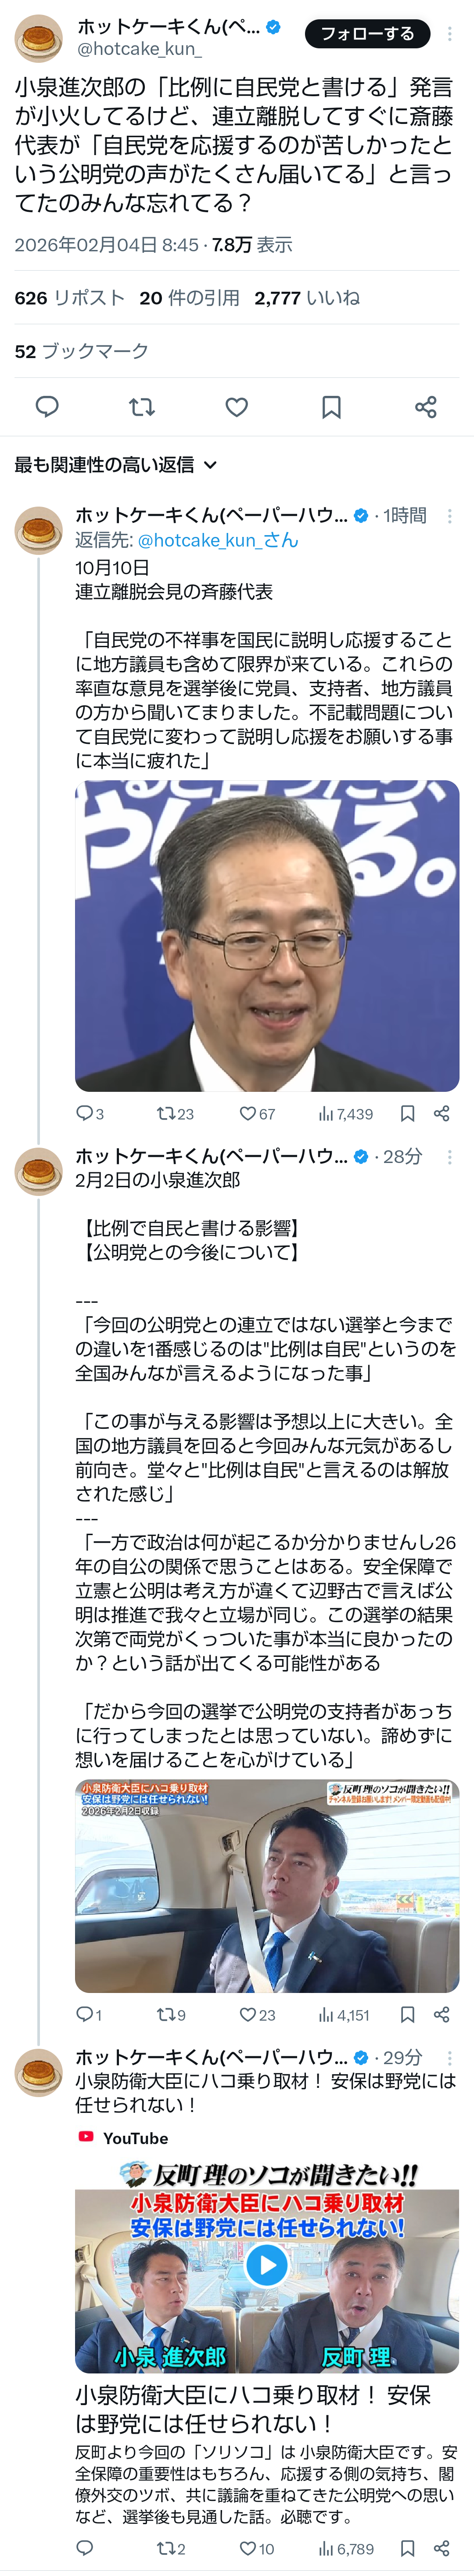Viewport: 474px width, 2576px height.
Task: Like the main post with heart icon
Action: 237,407
